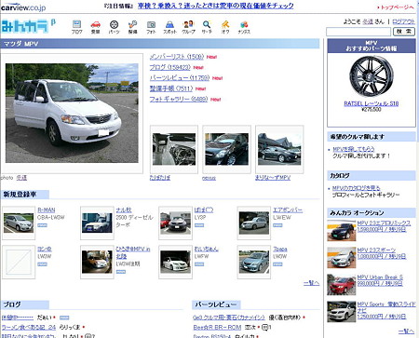
Task: Open the red car 愛車 icon
Action: [95, 27]
